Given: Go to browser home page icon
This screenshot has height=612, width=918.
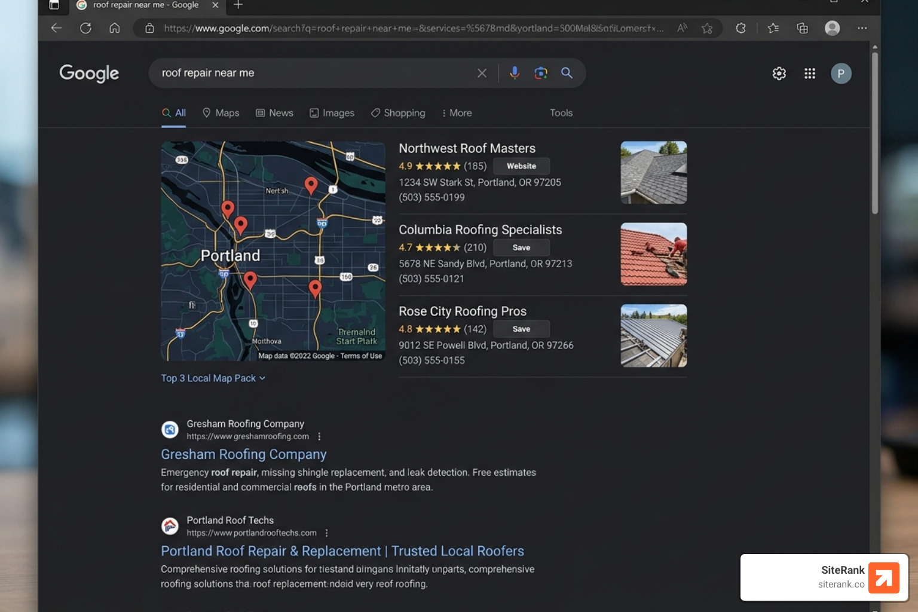Looking at the screenshot, I should pos(115,28).
